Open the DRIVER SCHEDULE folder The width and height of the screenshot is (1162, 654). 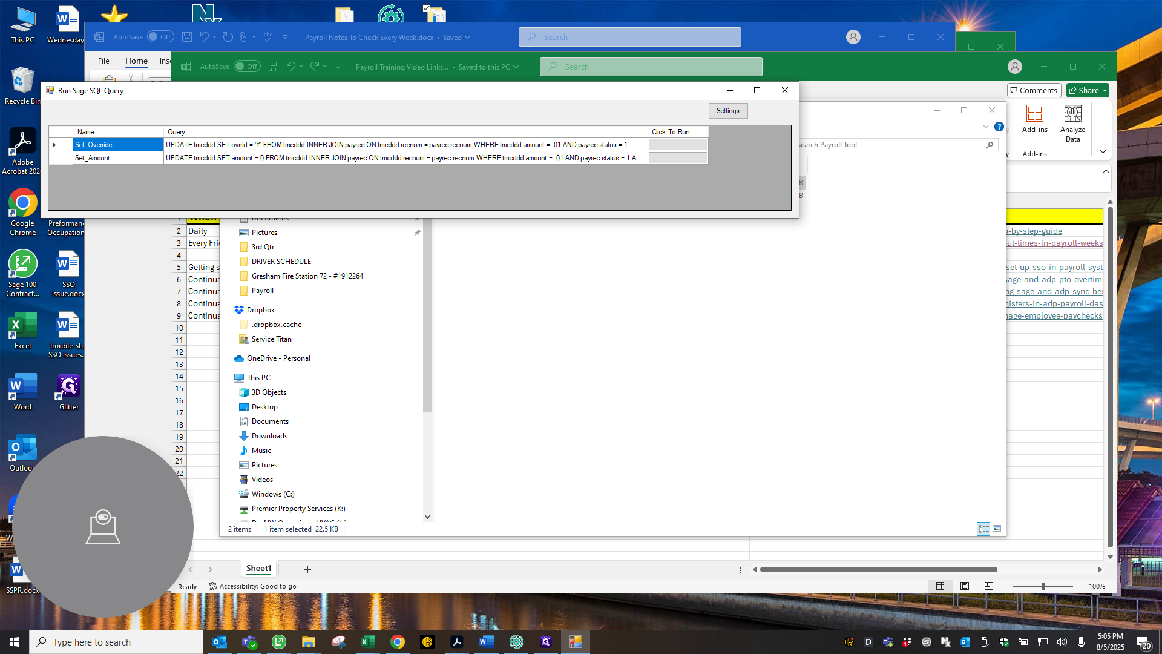click(281, 262)
